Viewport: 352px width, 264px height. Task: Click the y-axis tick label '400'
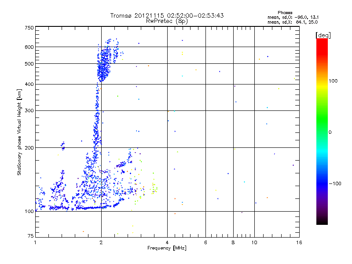[29, 84]
